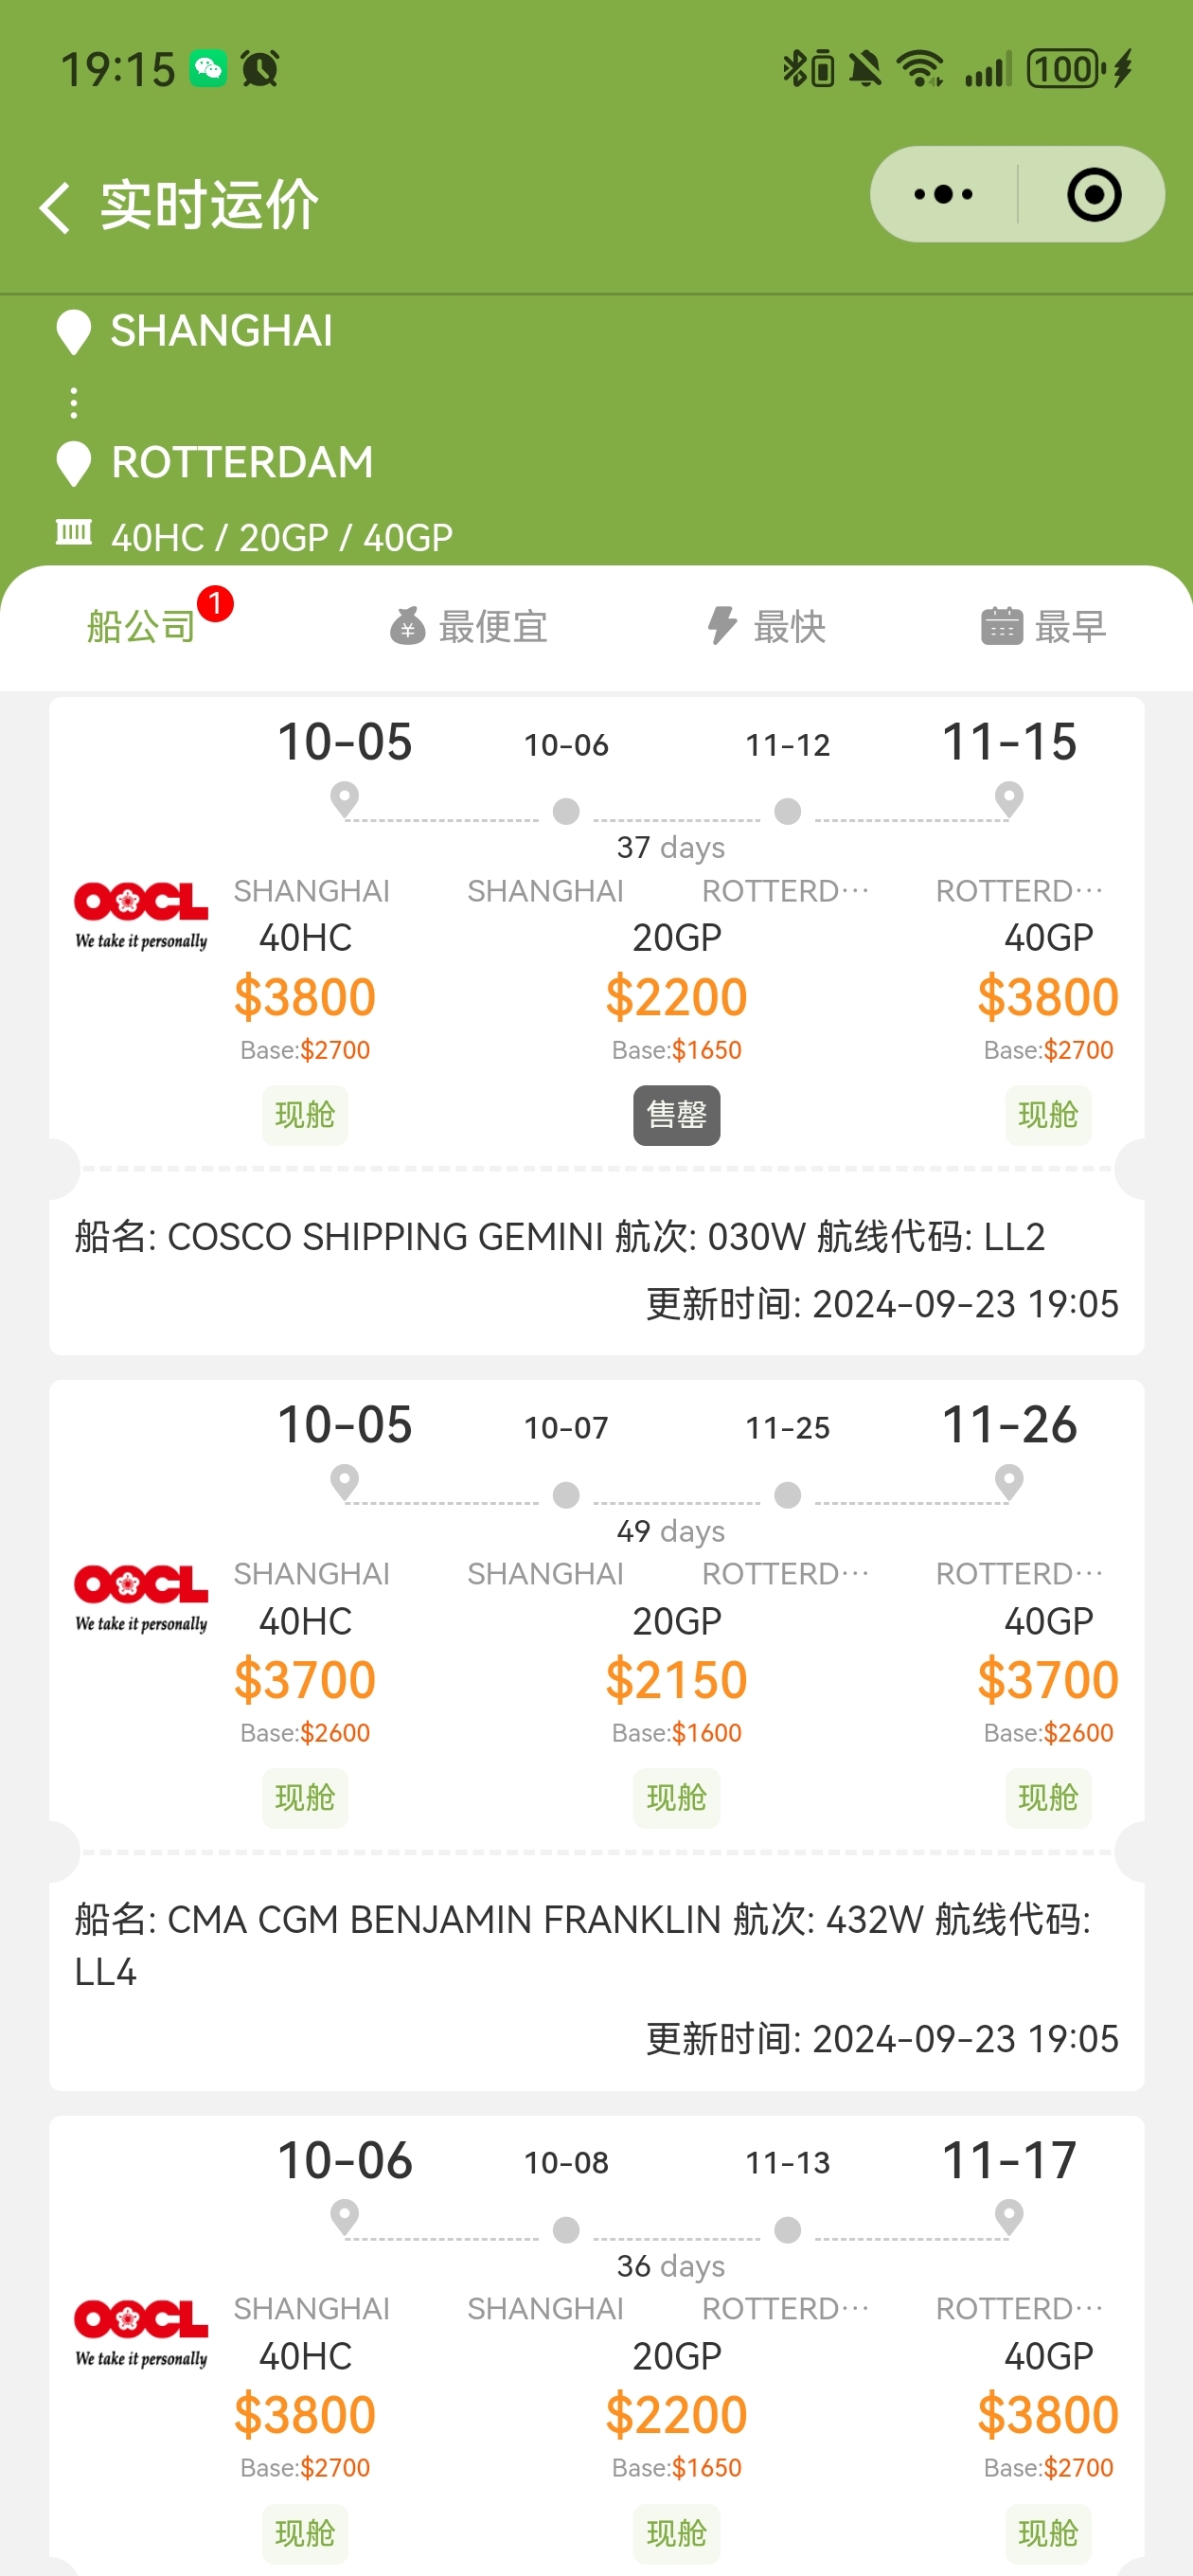Screen dimensions: 1193x2576
Task: Tap 现舱 under 20GP $2150
Action: (x=677, y=1798)
